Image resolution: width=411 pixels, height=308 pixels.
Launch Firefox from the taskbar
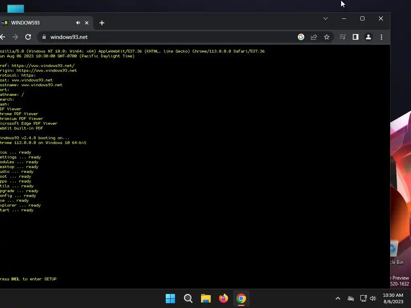224,298
